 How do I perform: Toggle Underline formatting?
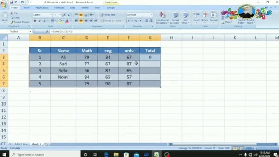[44, 21]
